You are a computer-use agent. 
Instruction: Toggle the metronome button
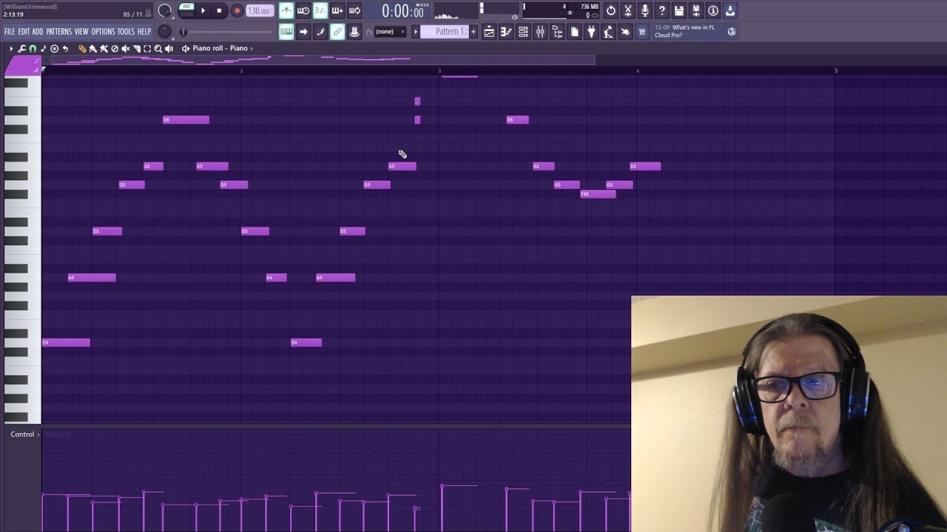pos(286,10)
